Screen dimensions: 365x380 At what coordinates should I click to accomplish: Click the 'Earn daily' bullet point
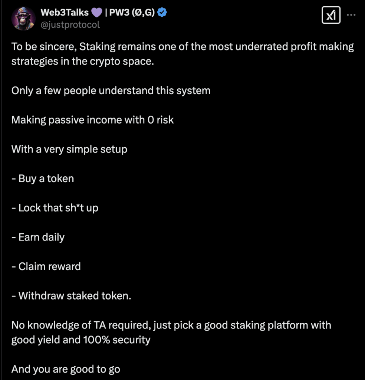(38, 237)
